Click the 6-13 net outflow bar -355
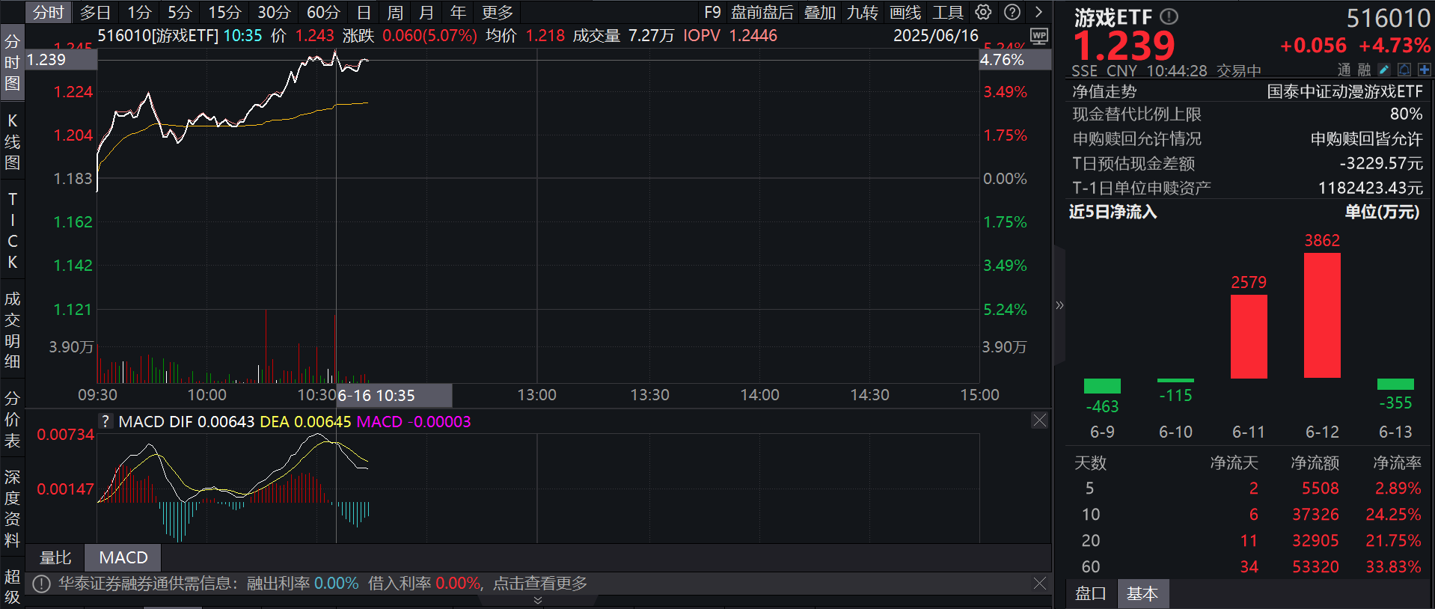 click(1395, 385)
